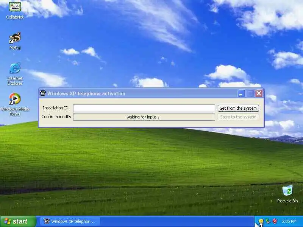Close the Windows XP telephone activation window
303x227 pixels.
pyautogui.click(x=259, y=93)
